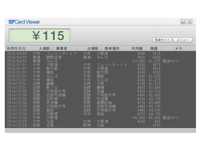Click balance ¥355
This screenshot has height=151, width=201.
[x=157, y=57]
